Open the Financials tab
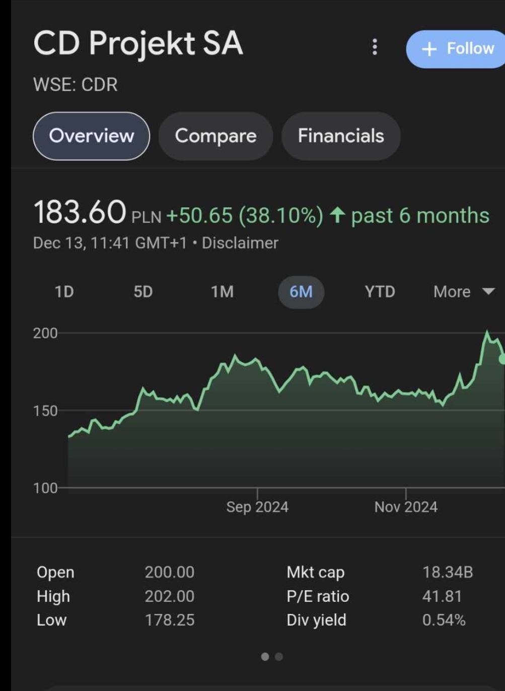 [341, 136]
